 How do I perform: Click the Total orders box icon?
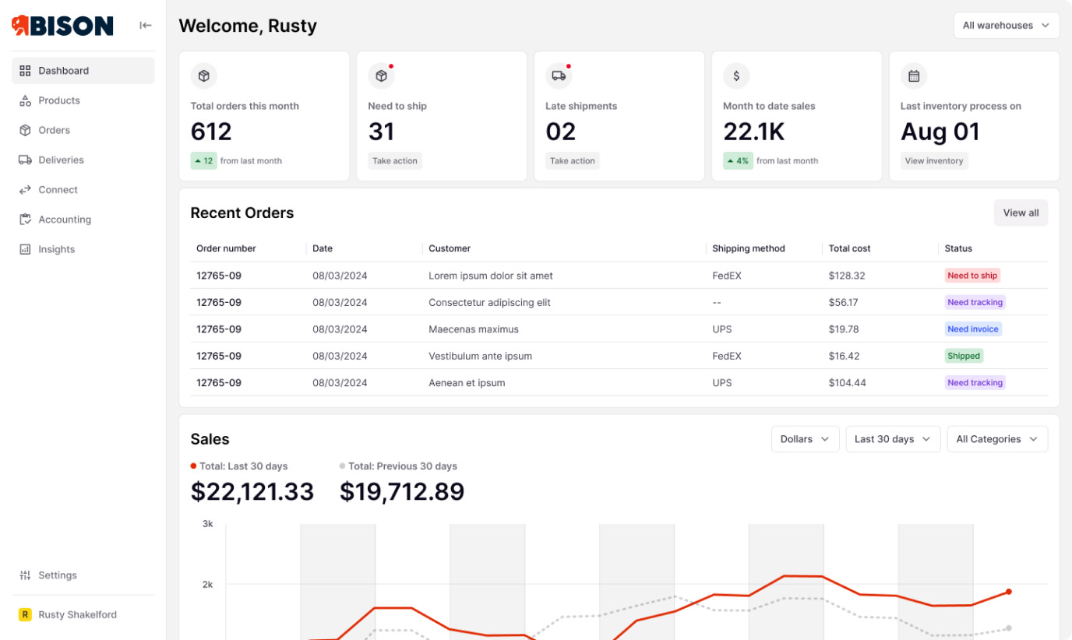(203, 76)
